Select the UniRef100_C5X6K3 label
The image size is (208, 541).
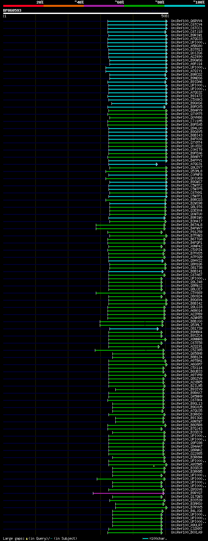click(x=187, y=100)
